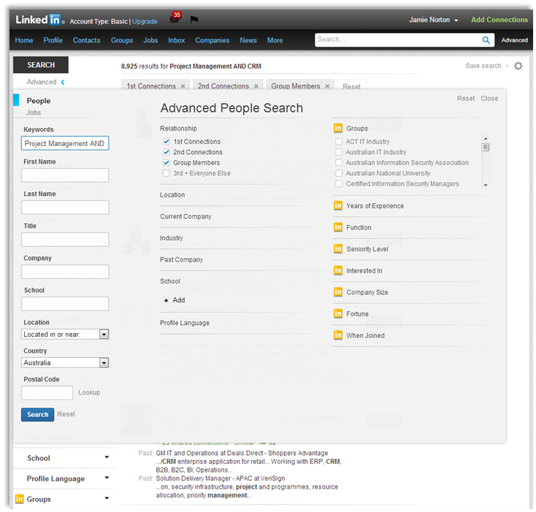Click the flag notifications icon

tap(194, 20)
